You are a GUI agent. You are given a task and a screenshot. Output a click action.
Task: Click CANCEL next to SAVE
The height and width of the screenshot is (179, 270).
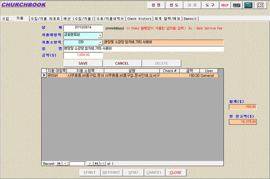click(122, 63)
